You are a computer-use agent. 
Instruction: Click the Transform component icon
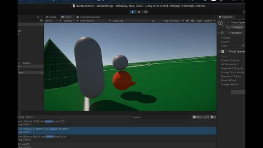tap(223, 33)
